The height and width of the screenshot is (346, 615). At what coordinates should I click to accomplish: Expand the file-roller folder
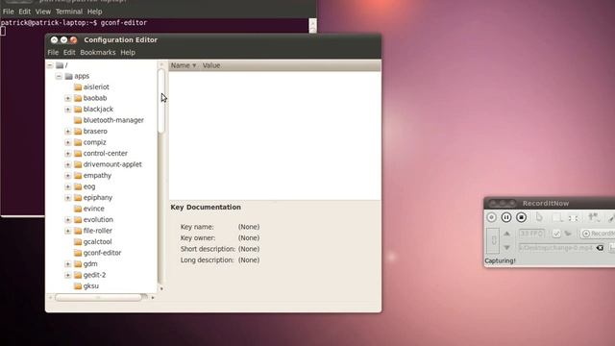[68, 231]
